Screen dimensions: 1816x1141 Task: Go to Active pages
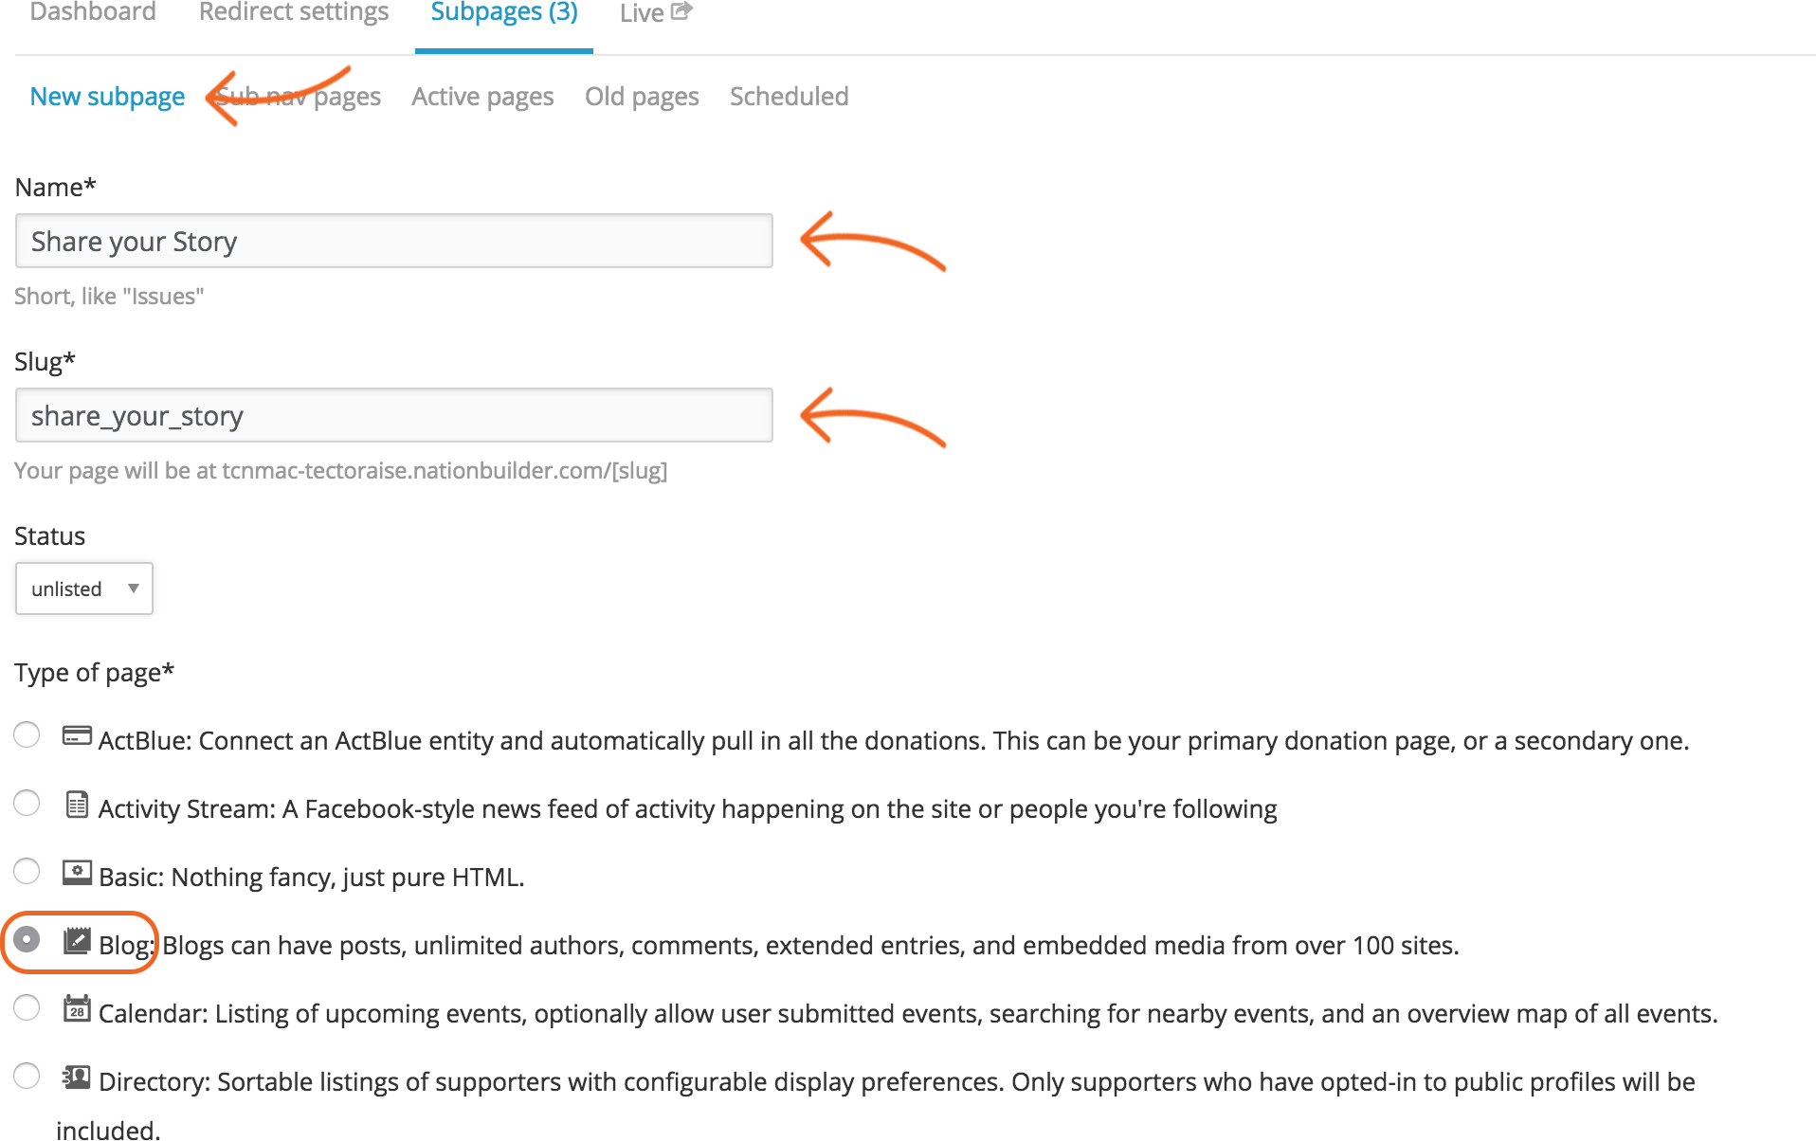[482, 97]
